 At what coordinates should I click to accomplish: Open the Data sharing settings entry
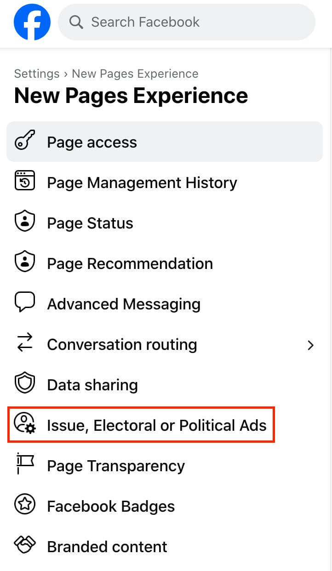pos(165,385)
